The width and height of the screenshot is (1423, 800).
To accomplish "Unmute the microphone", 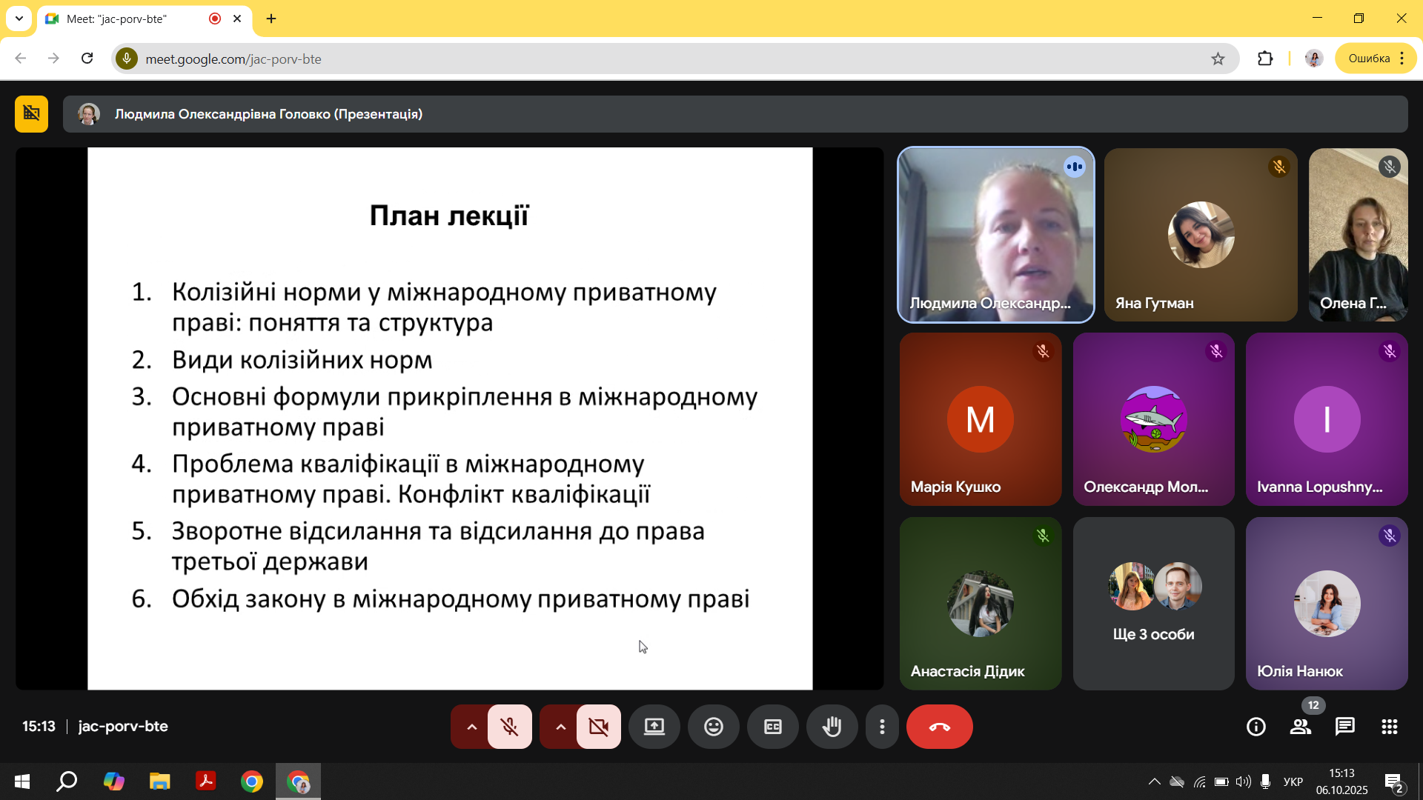I will (x=509, y=727).
